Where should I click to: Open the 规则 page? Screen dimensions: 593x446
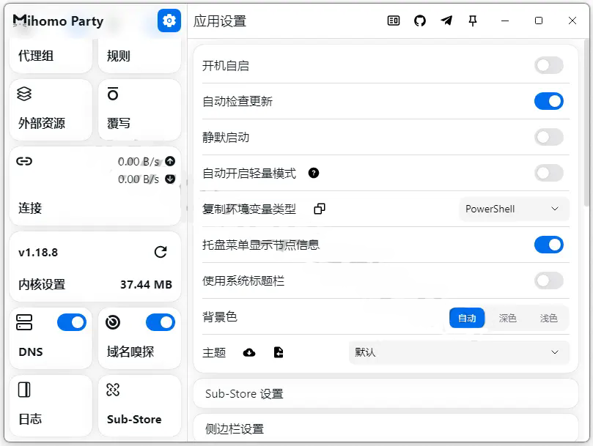point(139,56)
